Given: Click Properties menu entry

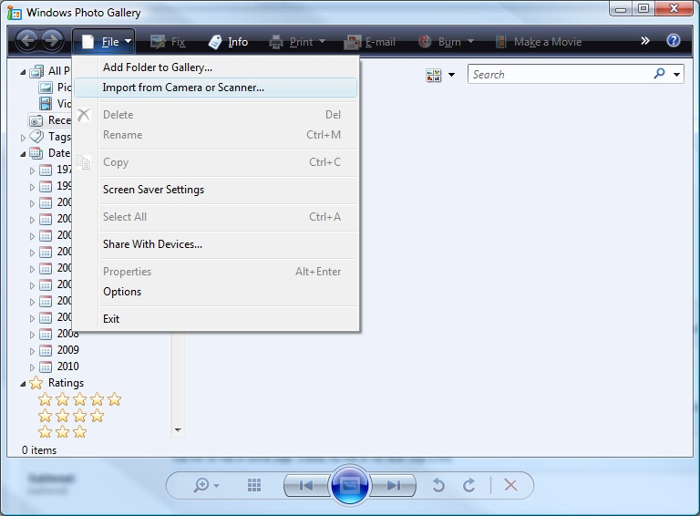Looking at the screenshot, I should 216,272.
